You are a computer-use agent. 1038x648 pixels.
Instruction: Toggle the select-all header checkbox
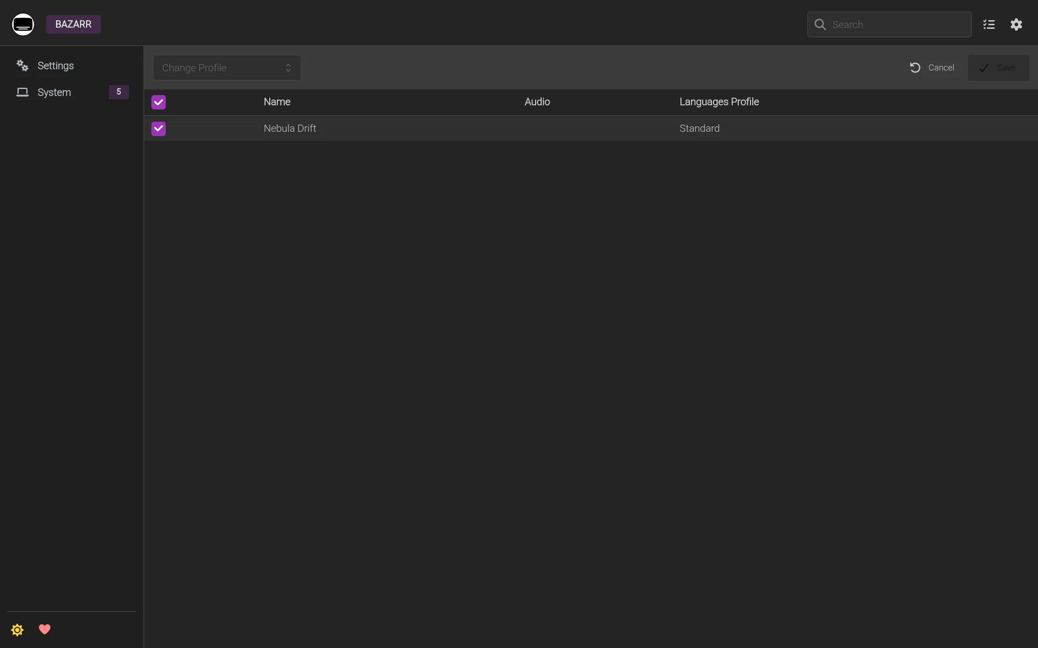159,102
